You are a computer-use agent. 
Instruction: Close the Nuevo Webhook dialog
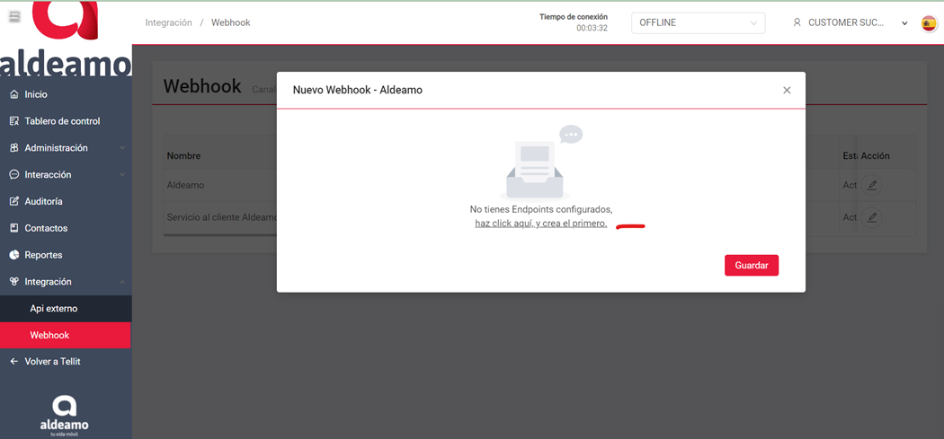click(787, 90)
